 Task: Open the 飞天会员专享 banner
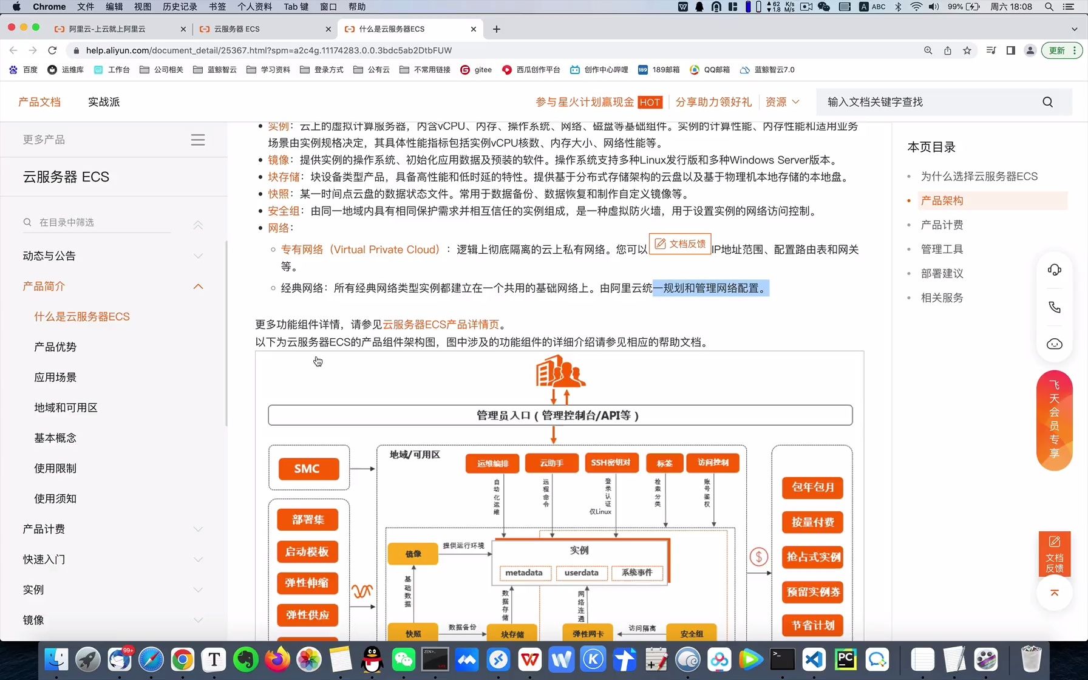coord(1055,420)
